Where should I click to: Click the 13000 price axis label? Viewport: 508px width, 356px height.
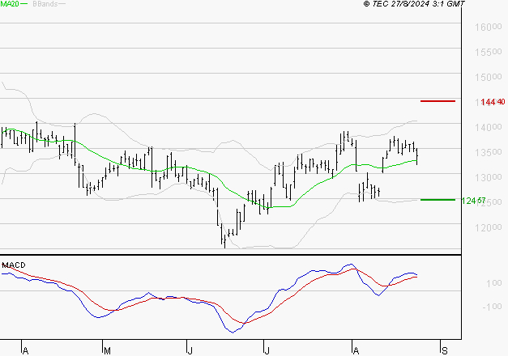coord(489,178)
